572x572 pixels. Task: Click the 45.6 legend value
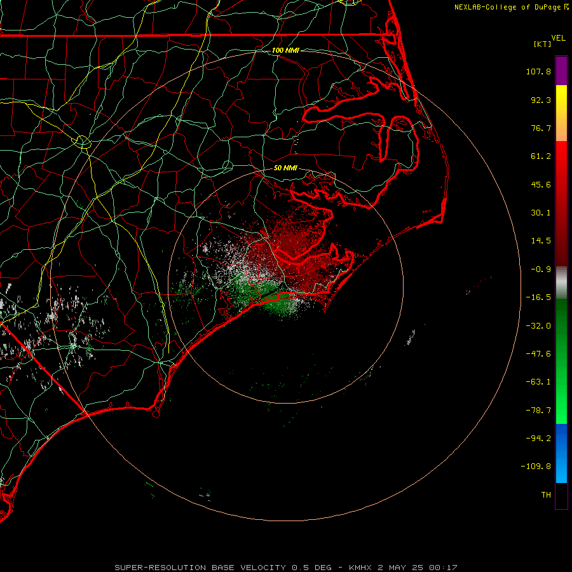click(541, 184)
